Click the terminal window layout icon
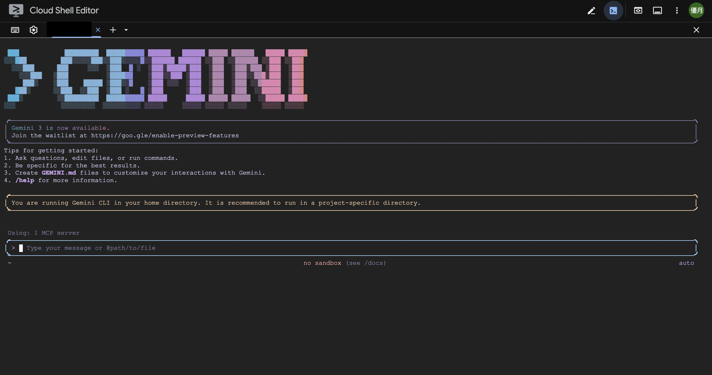The height and width of the screenshot is (375, 712). click(657, 11)
